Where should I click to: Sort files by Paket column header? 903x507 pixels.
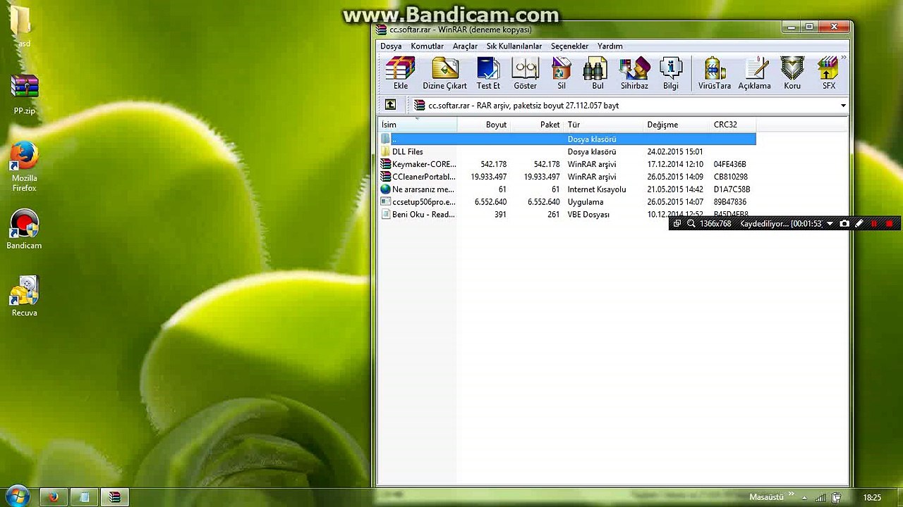coord(537,125)
